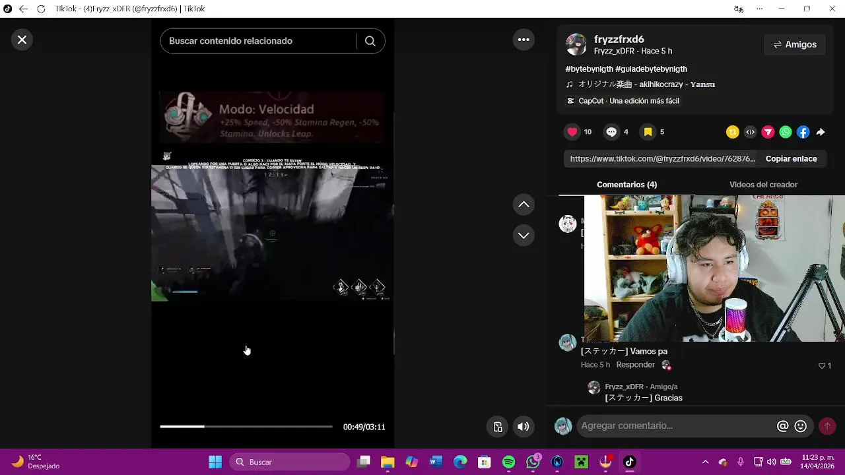Open the #bytebynigth hashtag
The height and width of the screenshot is (475, 845).
pos(589,69)
